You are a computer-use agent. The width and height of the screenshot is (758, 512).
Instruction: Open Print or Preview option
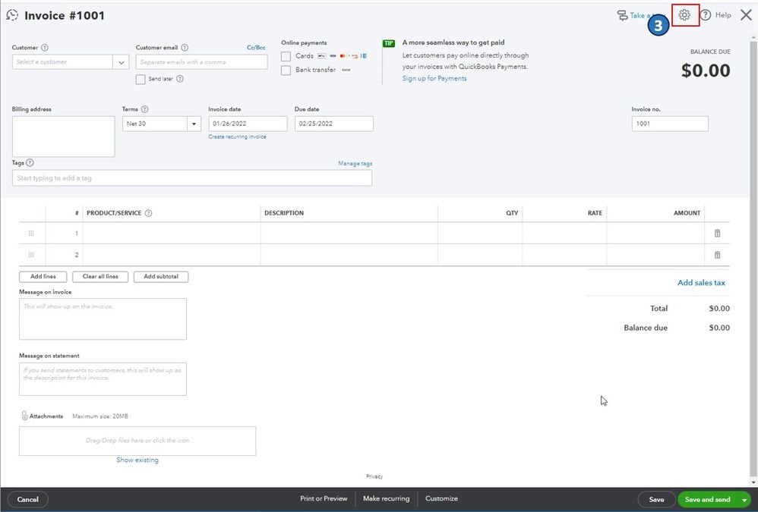coord(324,499)
